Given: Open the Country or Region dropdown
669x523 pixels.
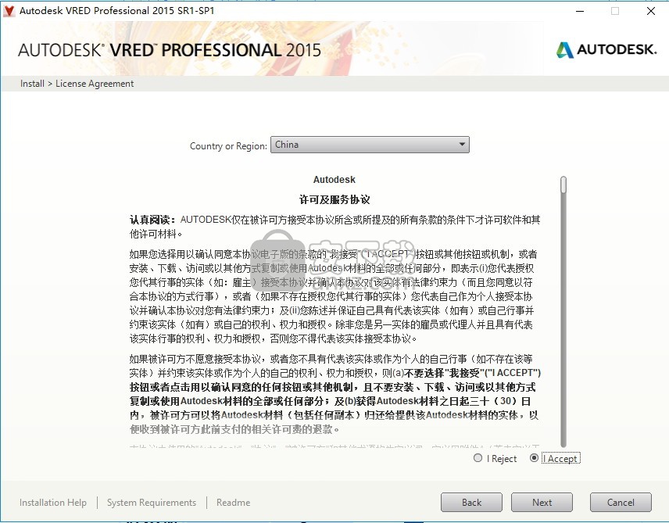Looking at the screenshot, I should pos(369,145).
